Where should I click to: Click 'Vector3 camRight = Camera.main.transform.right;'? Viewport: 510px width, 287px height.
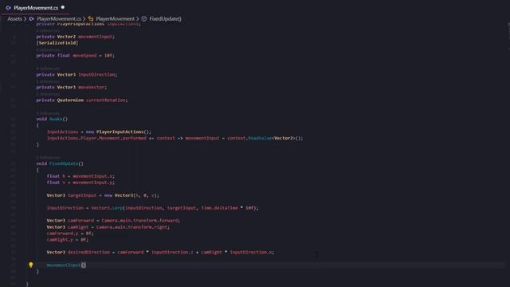(x=108, y=226)
